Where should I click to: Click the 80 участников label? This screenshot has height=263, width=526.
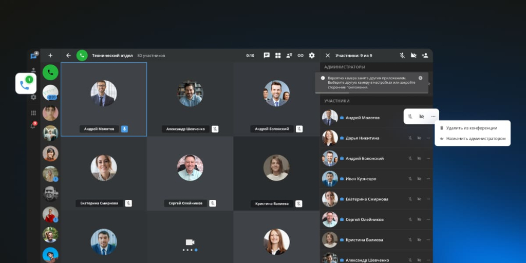pos(151,55)
